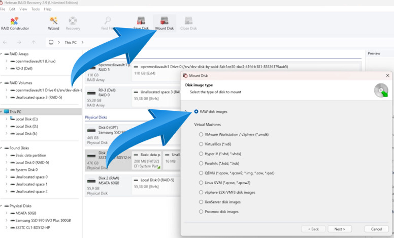Select This PC in the tree

pyautogui.click(x=41, y=112)
